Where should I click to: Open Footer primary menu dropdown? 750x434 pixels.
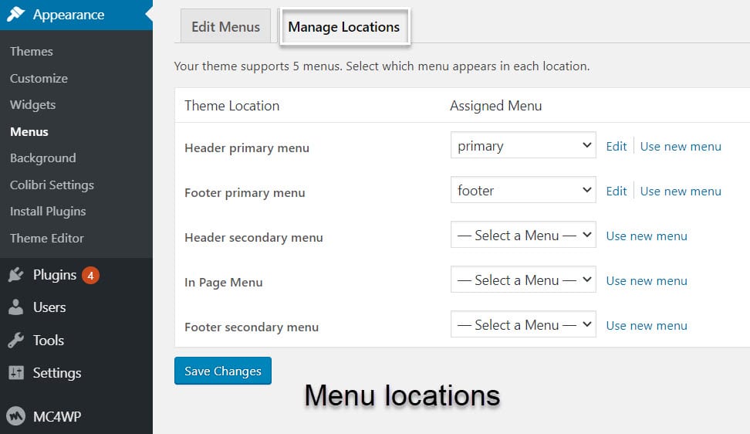(523, 189)
